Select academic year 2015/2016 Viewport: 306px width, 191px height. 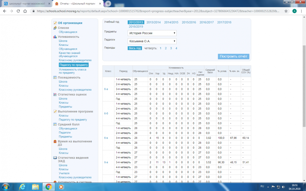pos(189,22)
